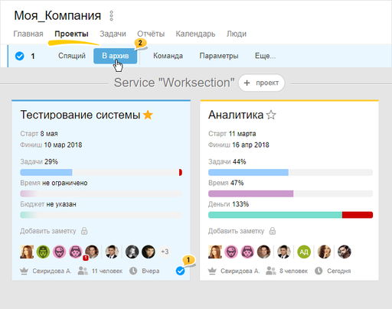Expand the Еще... menu
392x309 pixels.
[265, 56]
